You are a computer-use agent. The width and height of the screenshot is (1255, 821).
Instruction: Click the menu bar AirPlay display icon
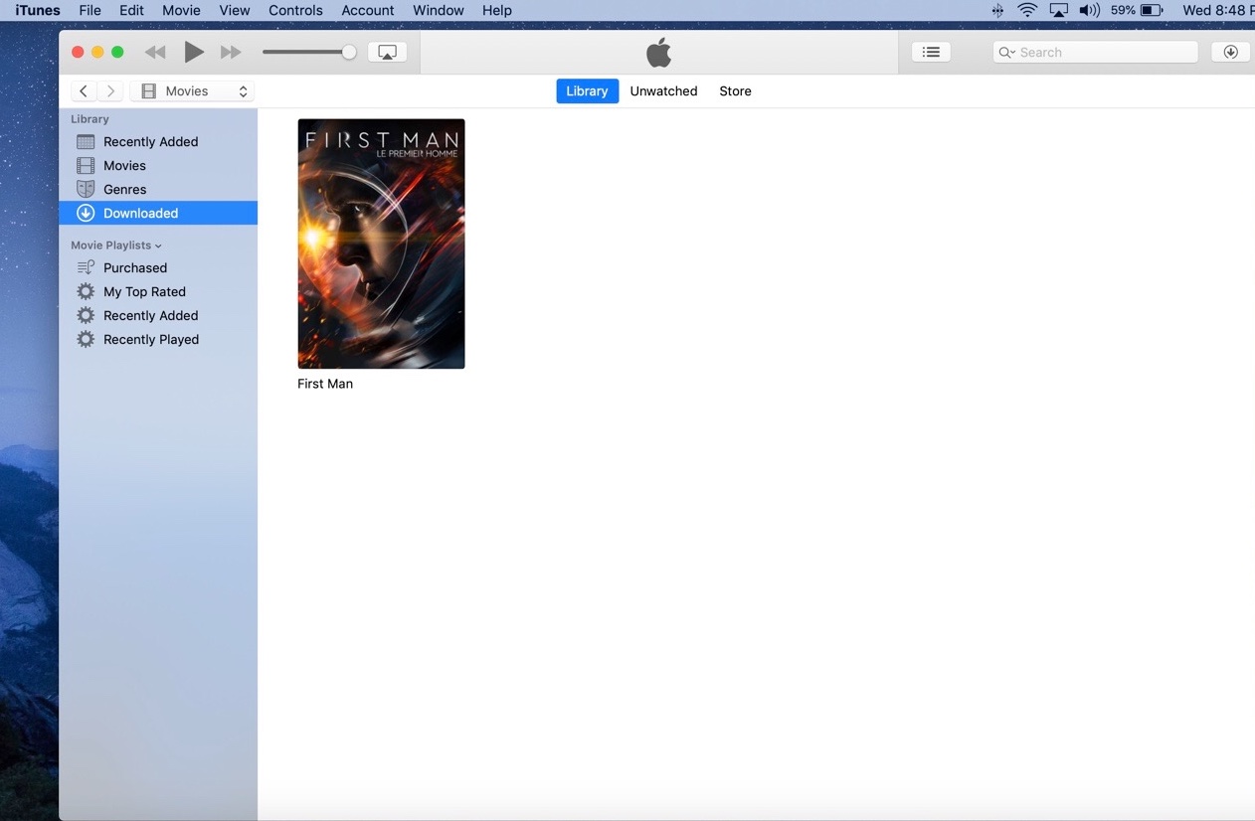tap(1059, 10)
